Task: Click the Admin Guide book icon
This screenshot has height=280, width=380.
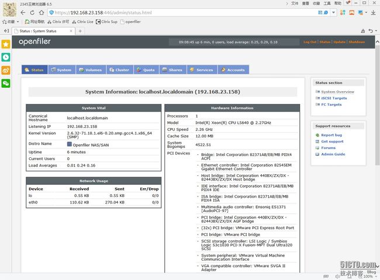Action: pos(317,154)
